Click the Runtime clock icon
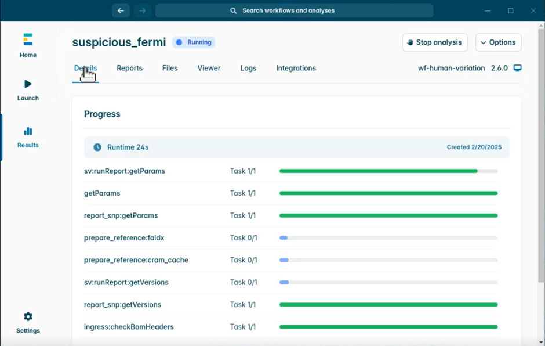 tap(97, 147)
